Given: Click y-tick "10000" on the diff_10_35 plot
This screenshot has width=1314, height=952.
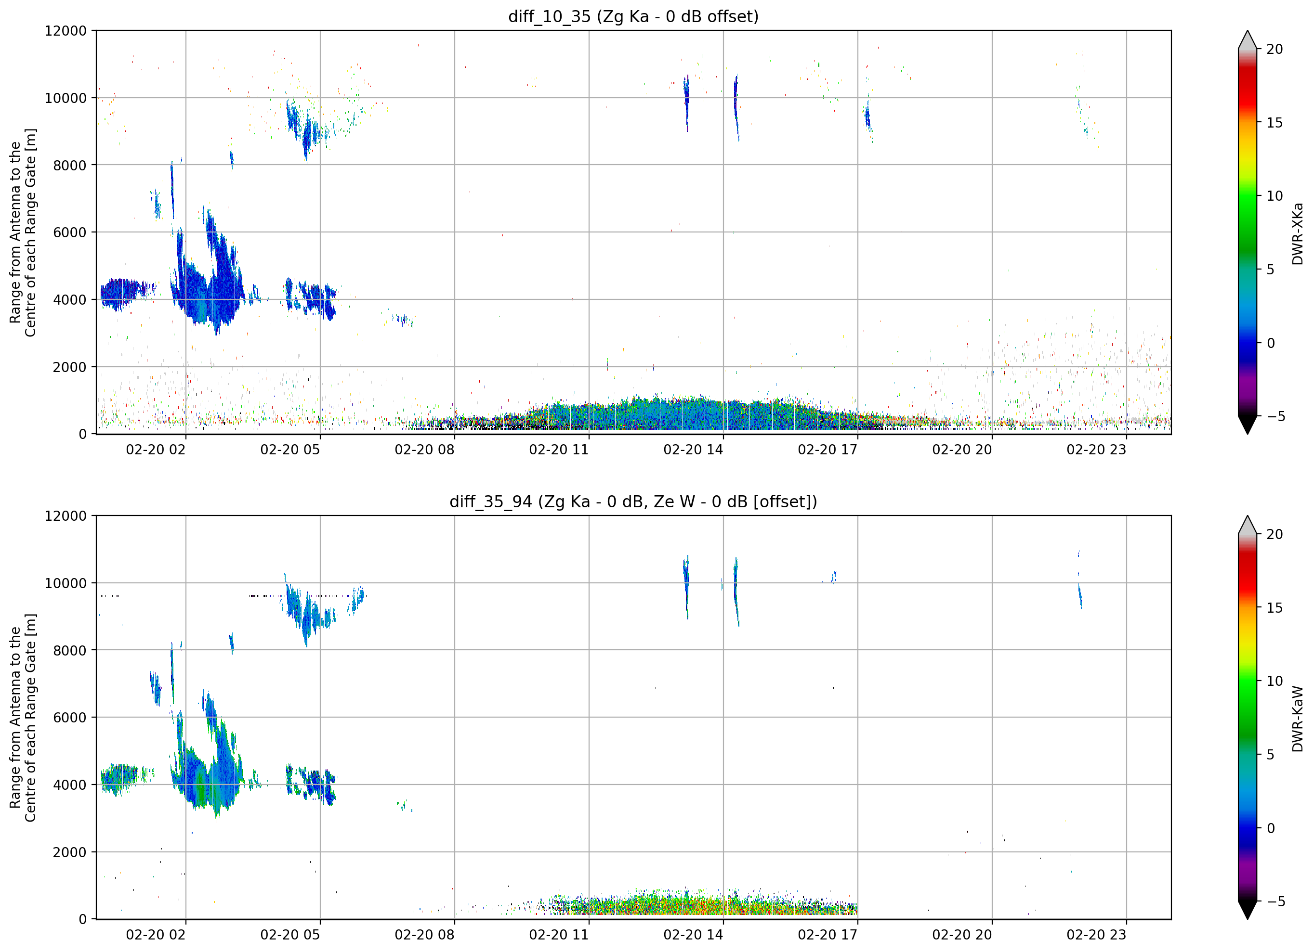Looking at the screenshot, I should (x=66, y=98).
